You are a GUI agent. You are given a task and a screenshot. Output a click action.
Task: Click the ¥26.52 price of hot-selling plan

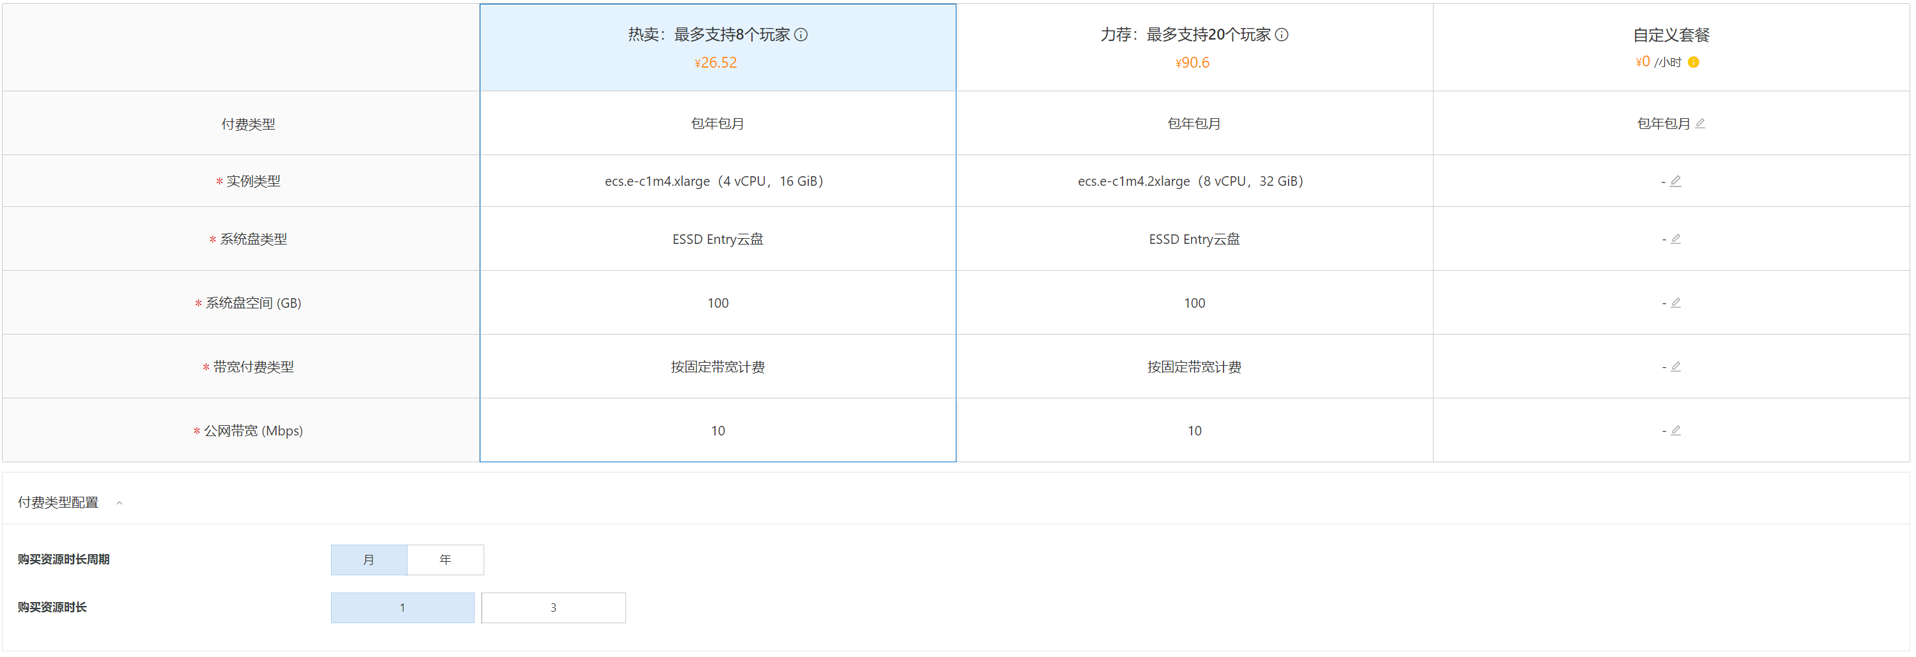point(716,63)
